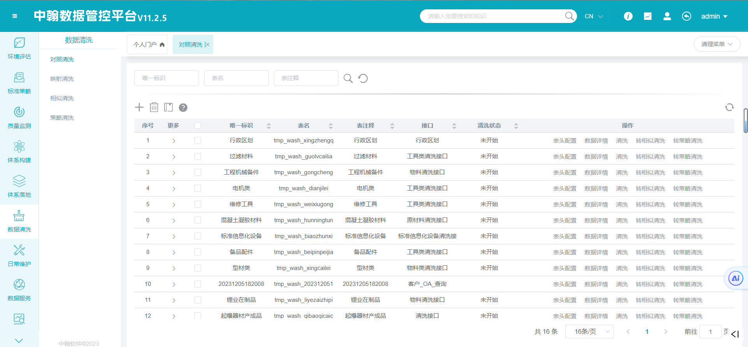Sort by 清洗状态 column arrows
The image size is (748, 347).
click(x=516, y=126)
